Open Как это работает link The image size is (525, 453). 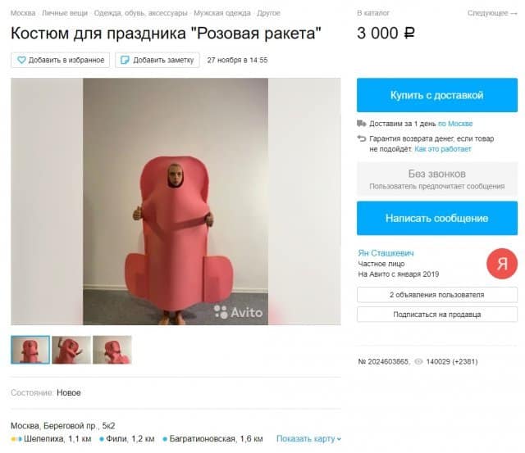tap(443, 149)
